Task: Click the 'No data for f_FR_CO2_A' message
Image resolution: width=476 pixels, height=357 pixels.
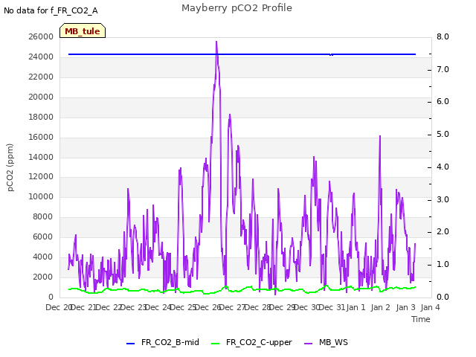Action: click(x=51, y=10)
